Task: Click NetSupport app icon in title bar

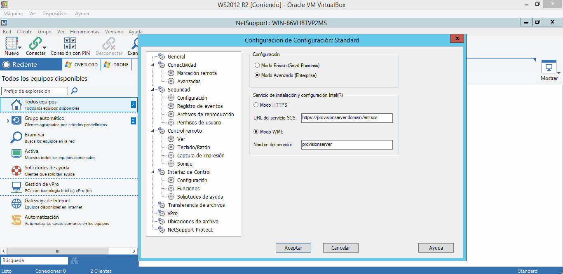Action: pyautogui.click(x=4, y=23)
